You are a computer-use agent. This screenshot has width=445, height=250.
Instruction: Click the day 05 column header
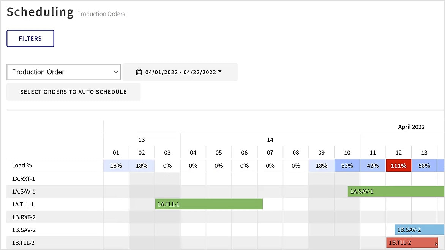pos(218,152)
